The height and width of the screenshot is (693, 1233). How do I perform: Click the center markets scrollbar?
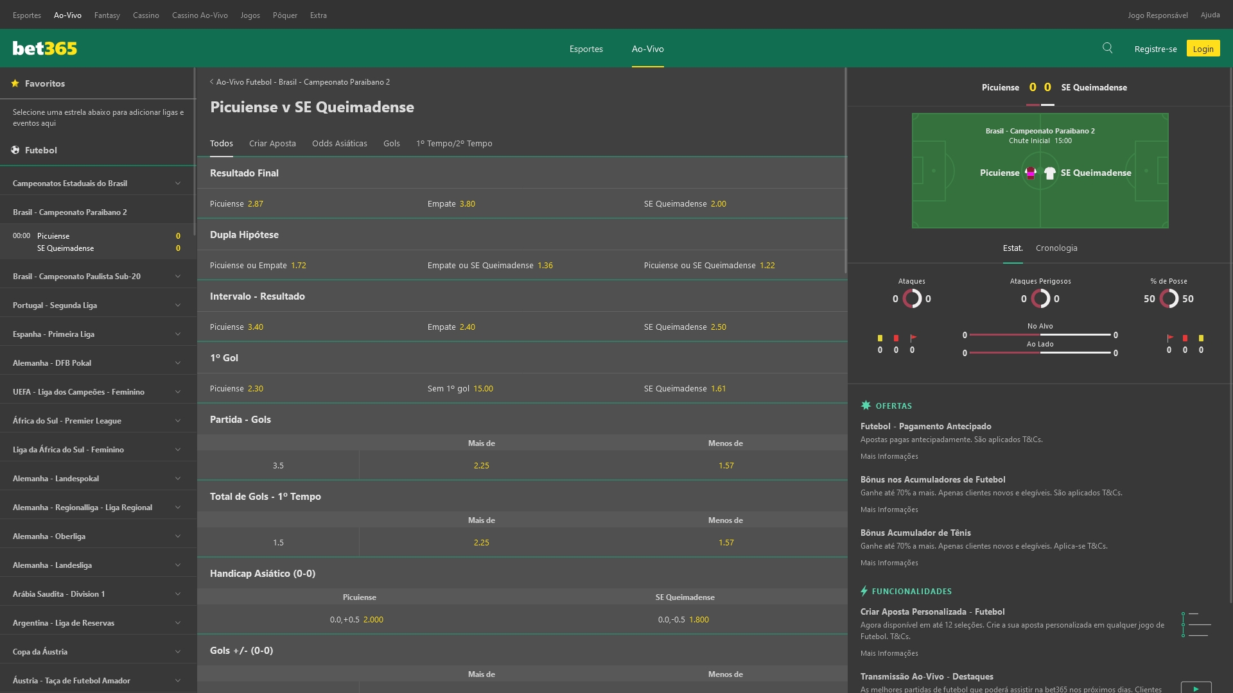tap(845, 170)
